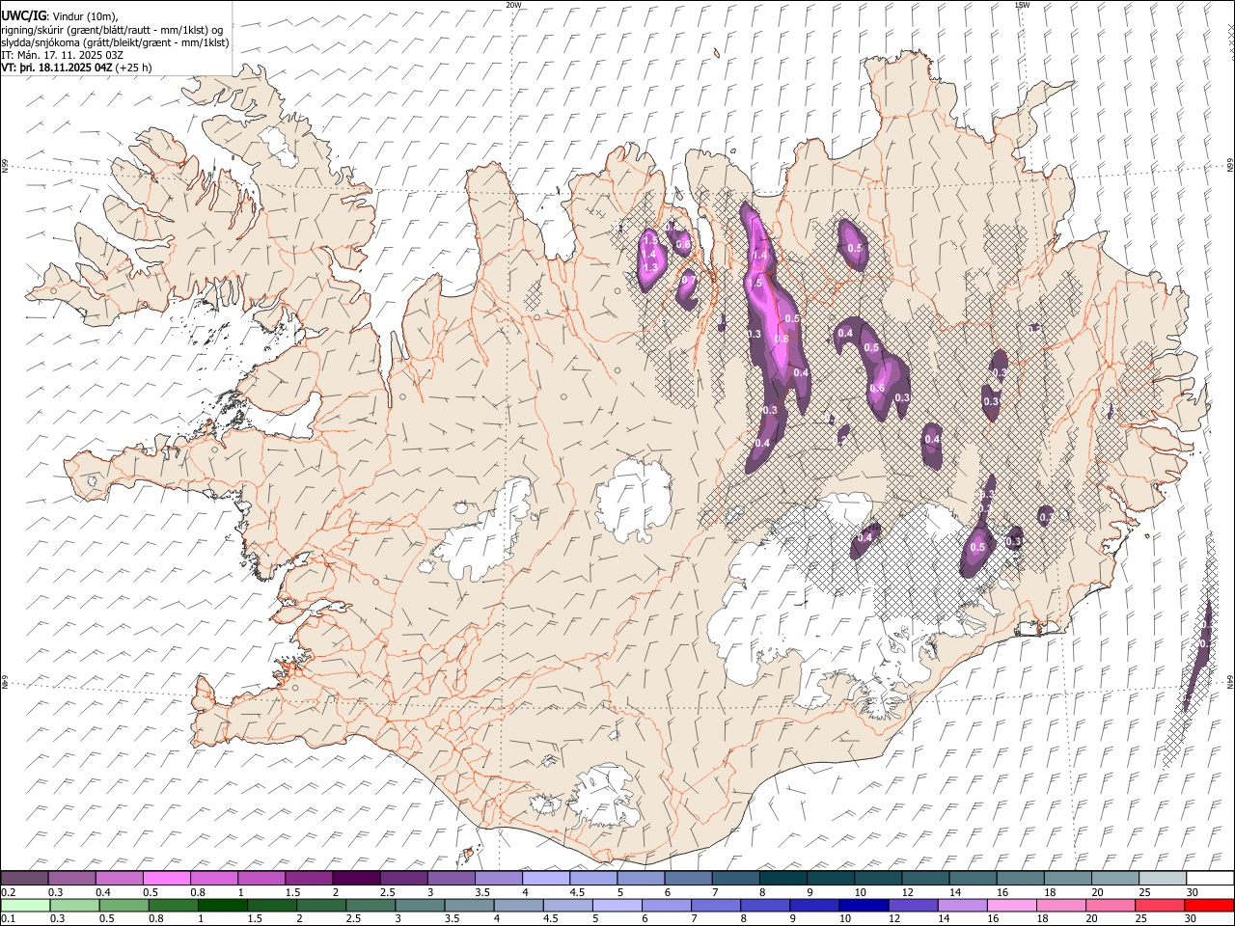Click the pale lavender 4 swatch in upper legend

[x=545, y=878]
